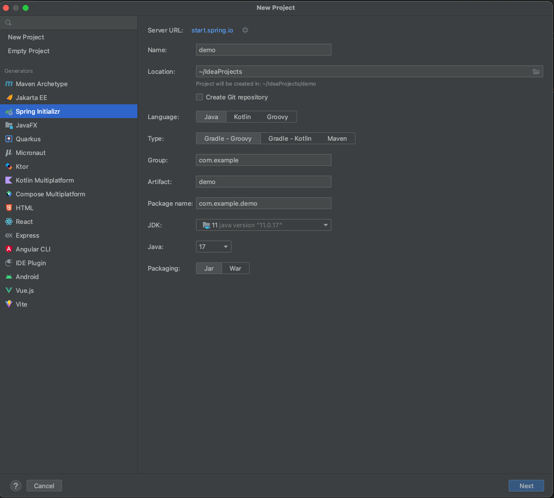Open help with question mark button
This screenshot has width=554, height=498.
point(16,486)
